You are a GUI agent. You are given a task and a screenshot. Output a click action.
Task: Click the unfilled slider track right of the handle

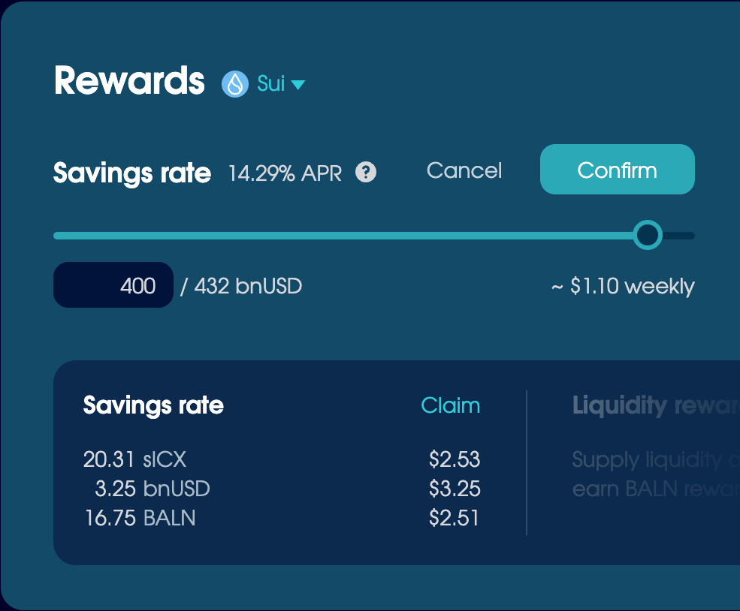coord(680,236)
